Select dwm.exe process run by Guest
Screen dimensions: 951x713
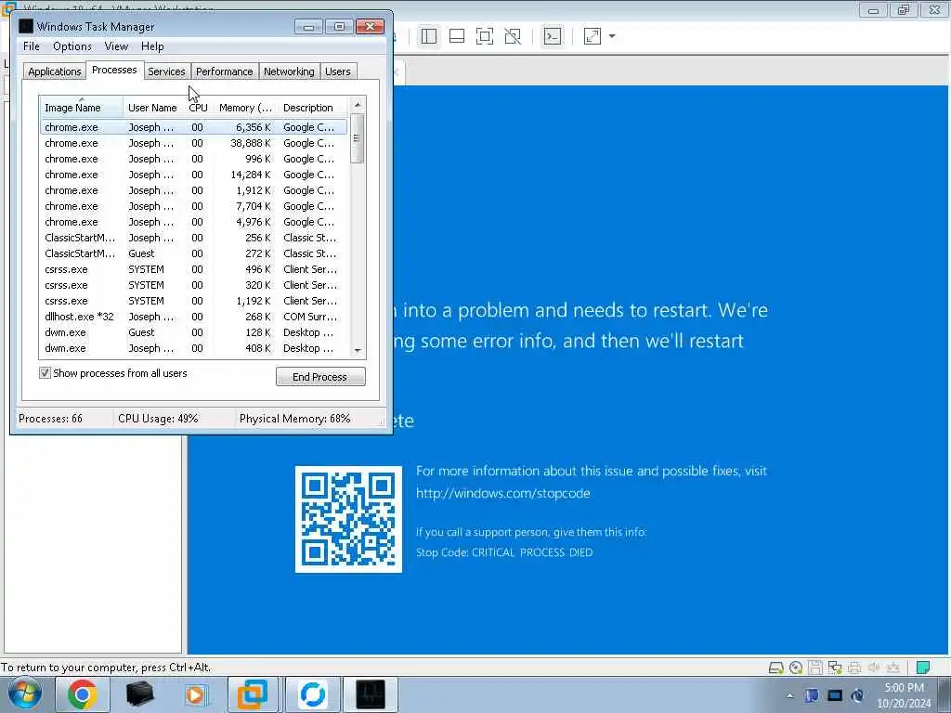click(194, 332)
